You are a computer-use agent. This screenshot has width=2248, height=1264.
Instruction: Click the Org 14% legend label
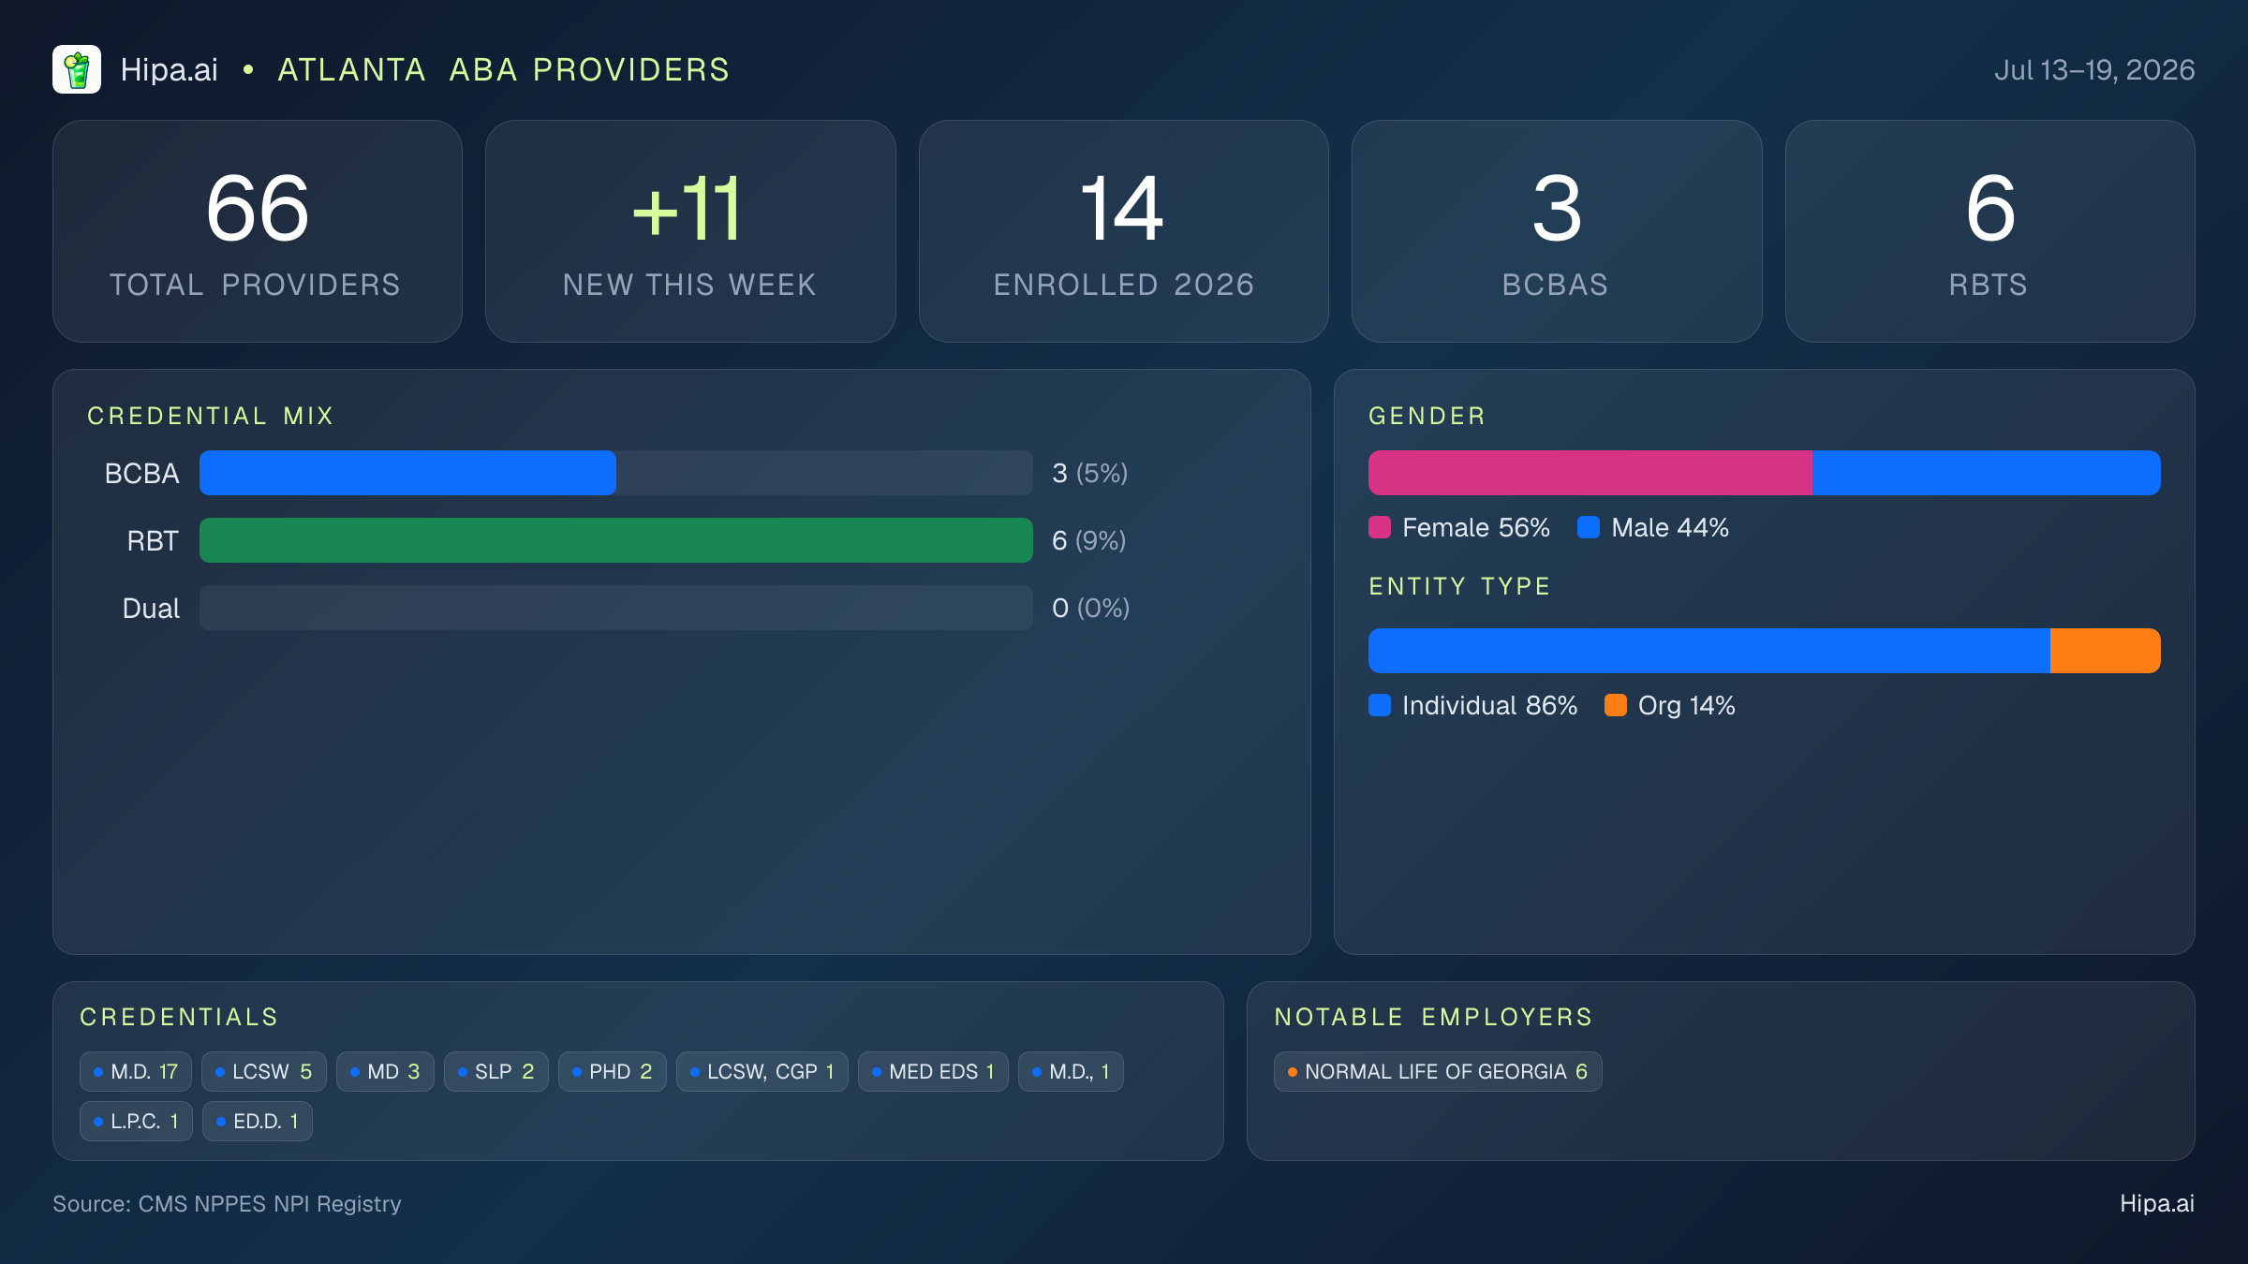click(x=1686, y=705)
